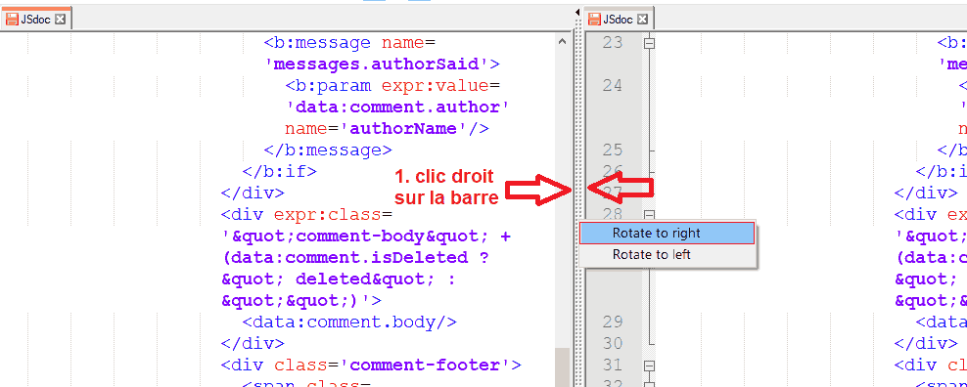Image resolution: width=967 pixels, height=387 pixels.
Task: Choose Rotate to left in the context menu
Action: pyautogui.click(x=668, y=254)
